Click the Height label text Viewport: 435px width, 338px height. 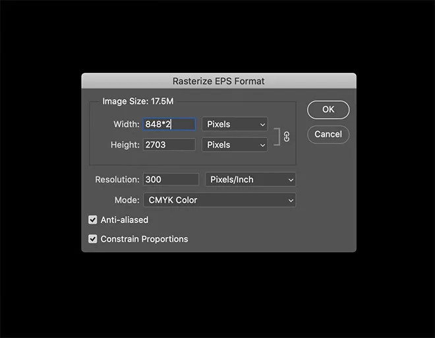[x=125, y=145]
